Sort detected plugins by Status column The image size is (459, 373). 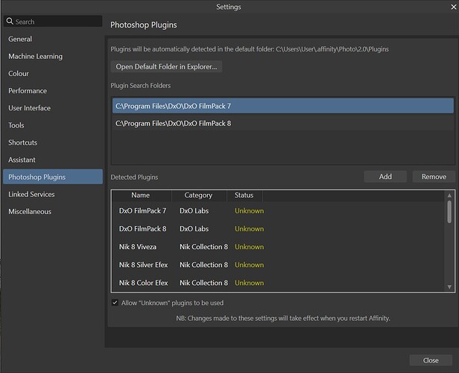[244, 195]
